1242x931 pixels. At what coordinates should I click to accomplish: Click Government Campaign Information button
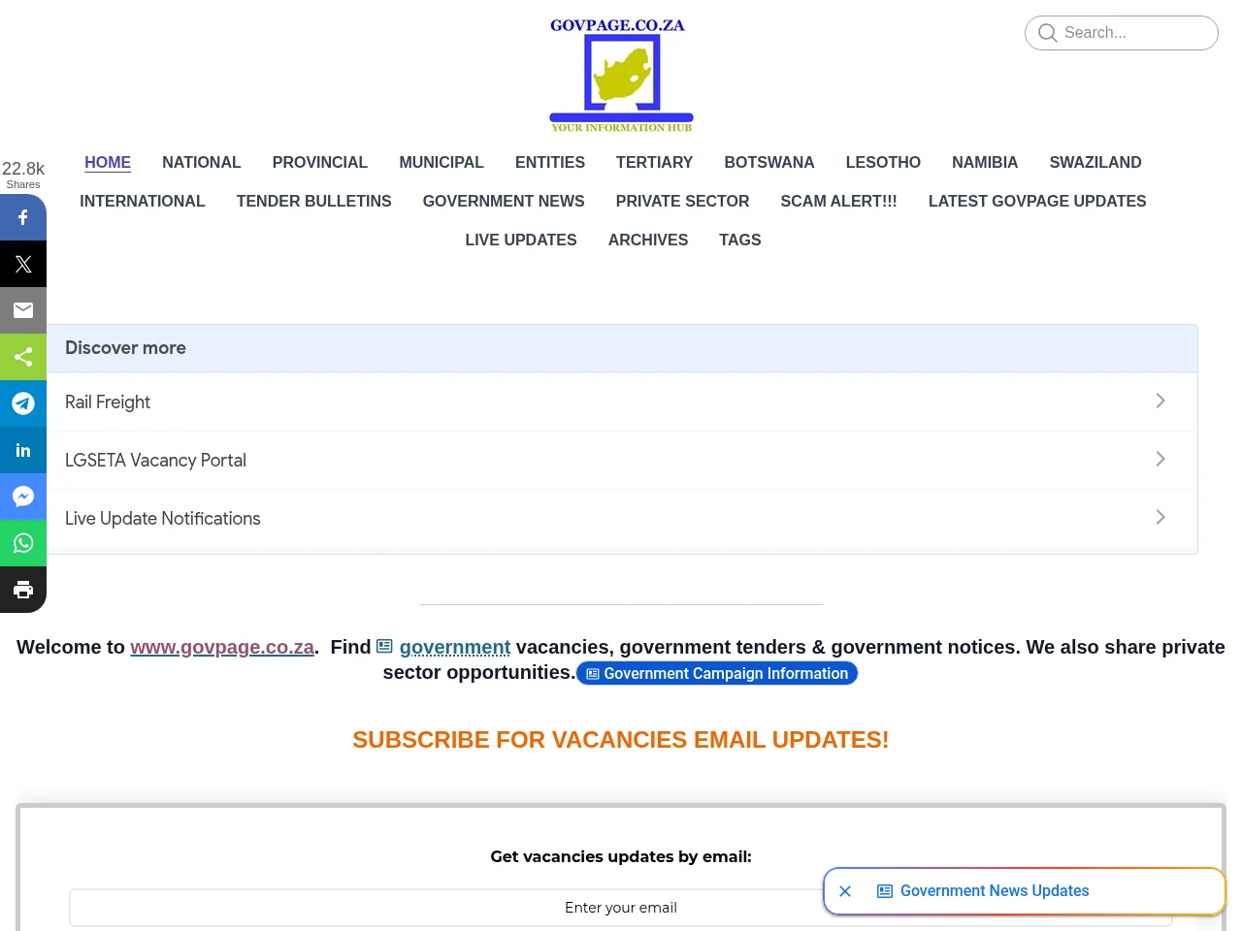click(717, 673)
